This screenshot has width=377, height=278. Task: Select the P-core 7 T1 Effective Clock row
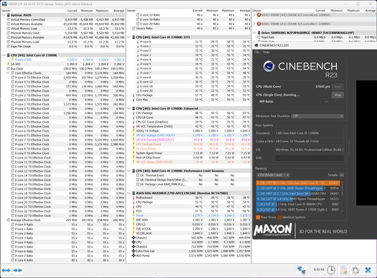point(63,144)
